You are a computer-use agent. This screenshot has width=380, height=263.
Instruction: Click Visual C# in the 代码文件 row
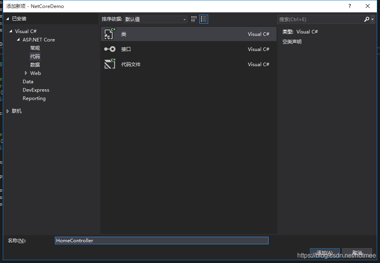tap(258, 64)
